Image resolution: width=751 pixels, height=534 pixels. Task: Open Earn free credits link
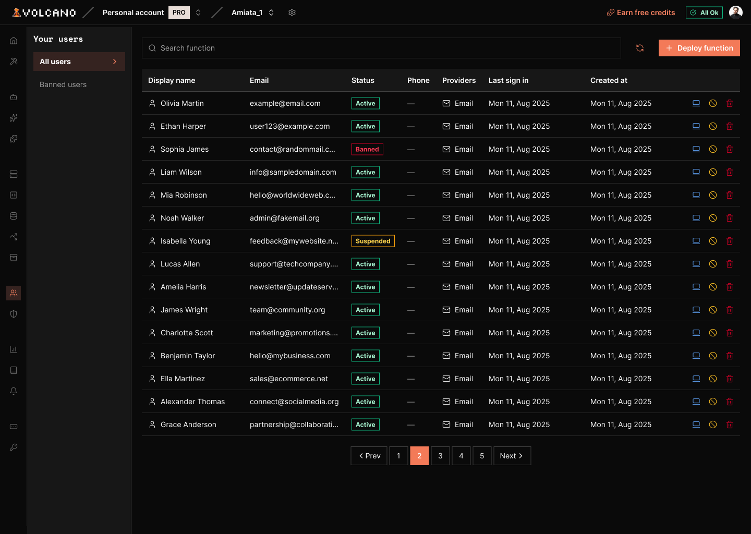[x=641, y=13]
